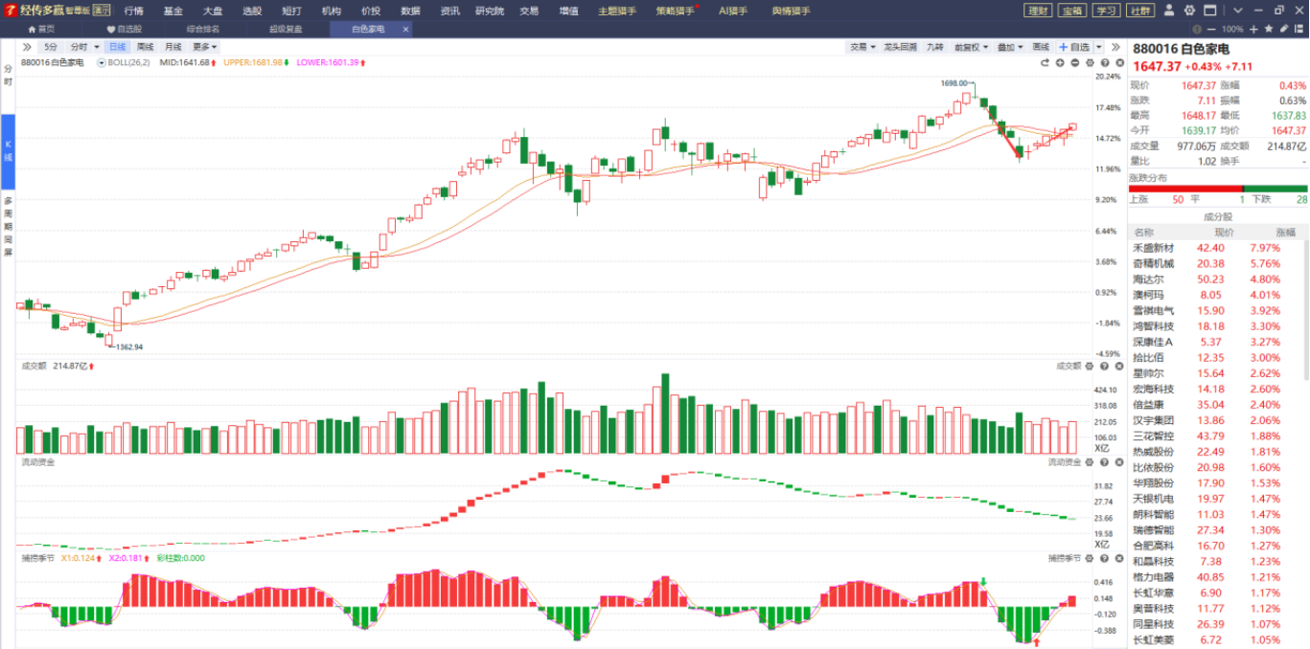The height and width of the screenshot is (649, 1310).
Task: Zoom in the main K-line chart with plus icon
Action: tap(1060, 62)
